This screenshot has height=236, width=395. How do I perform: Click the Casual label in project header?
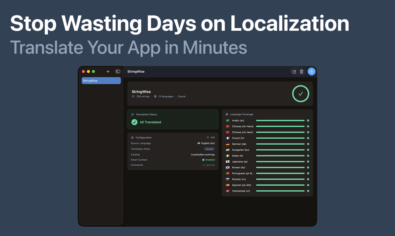click(182, 97)
